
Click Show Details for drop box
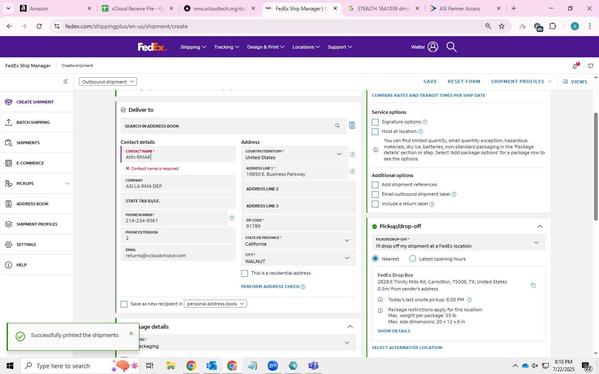(x=394, y=331)
